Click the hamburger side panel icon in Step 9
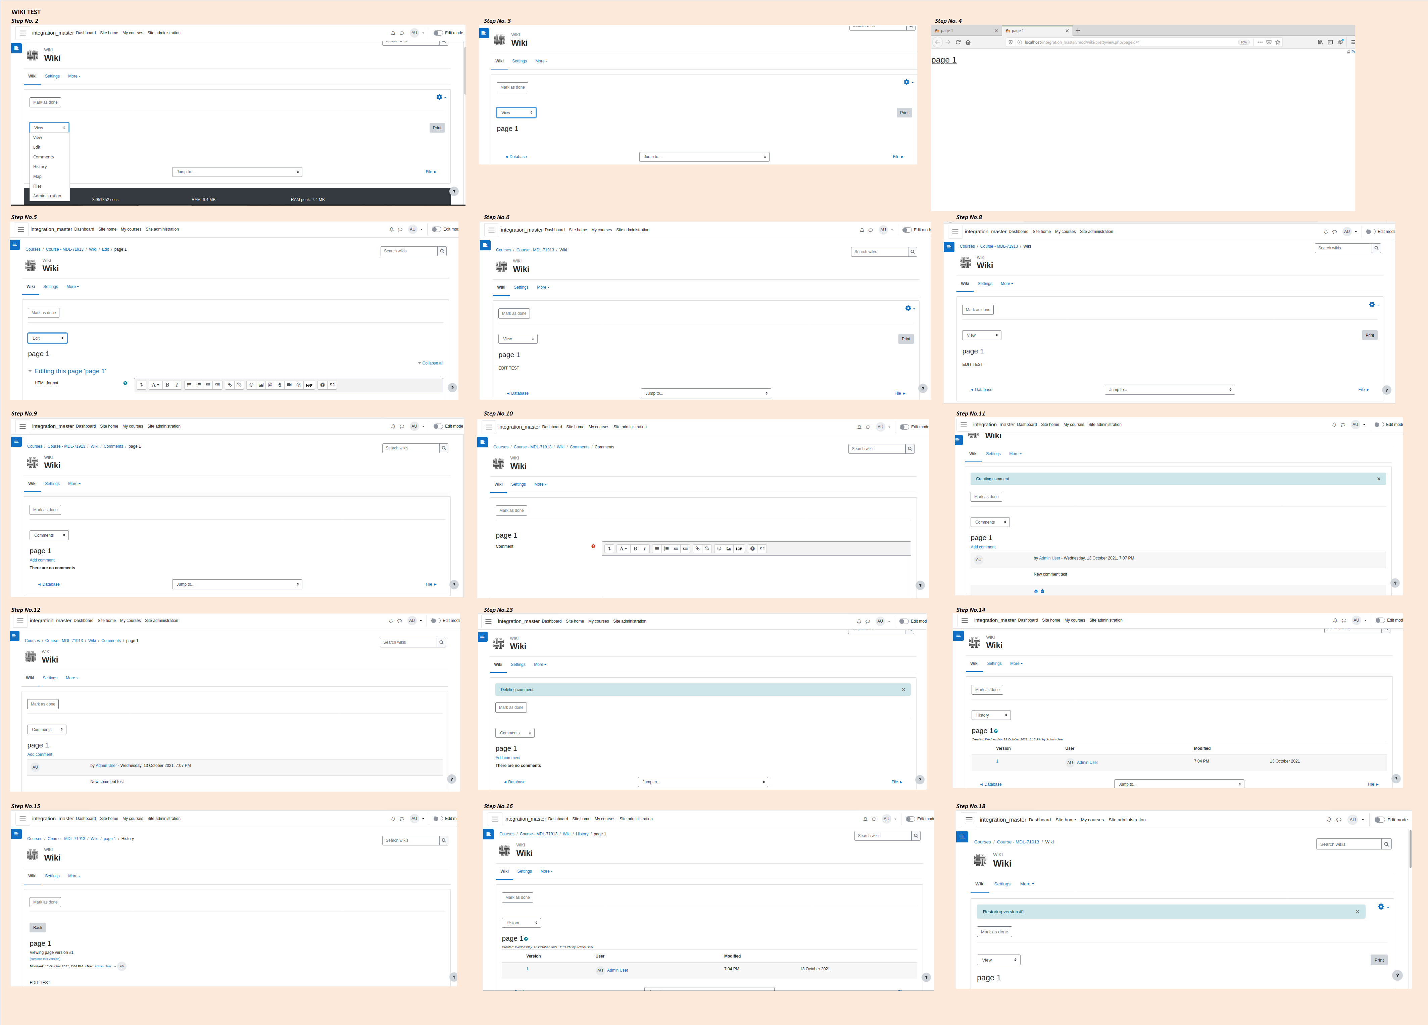This screenshot has width=1428, height=1025. click(23, 426)
